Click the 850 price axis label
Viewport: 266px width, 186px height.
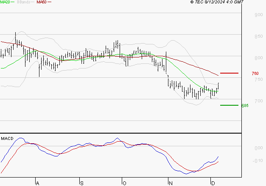point(258,36)
